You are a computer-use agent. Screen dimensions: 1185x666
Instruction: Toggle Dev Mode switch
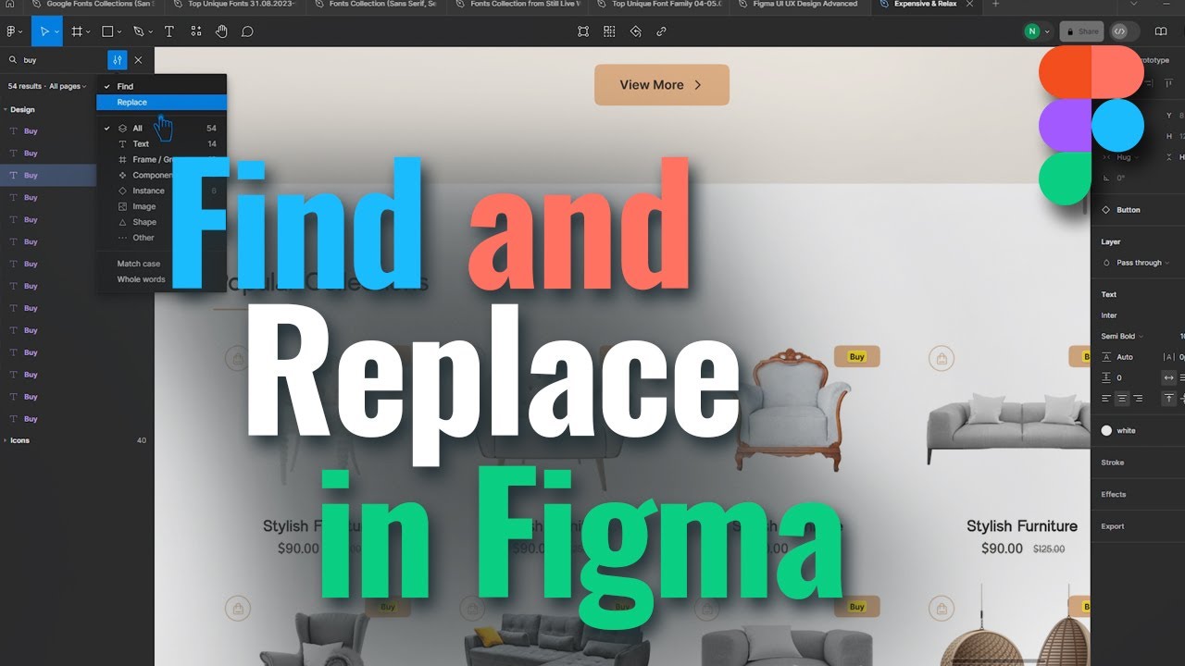point(1125,31)
